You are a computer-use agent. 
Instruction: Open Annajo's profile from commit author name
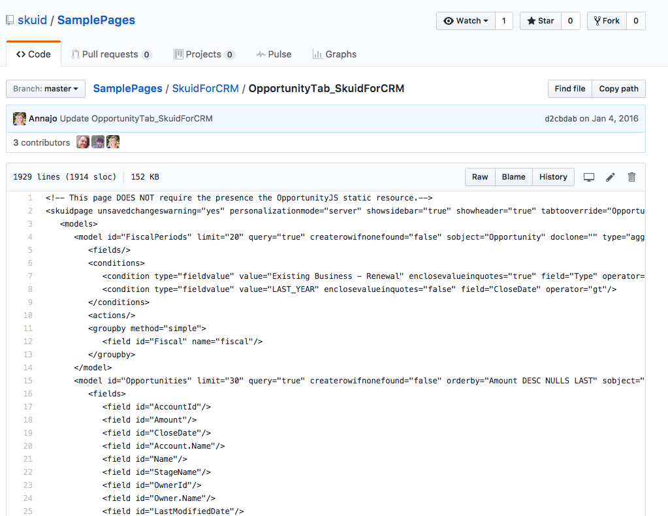click(43, 118)
